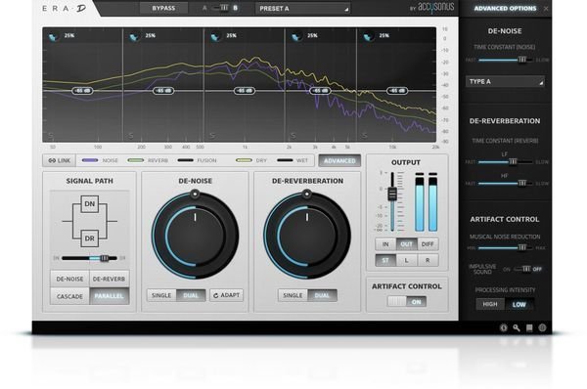Toggle the BYPASS button

click(163, 8)
